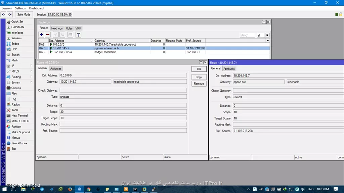Viewport: 344px width, 193px height.
Task: Click the redo arrow in top toolbar
Action: [x=10, y=14]
